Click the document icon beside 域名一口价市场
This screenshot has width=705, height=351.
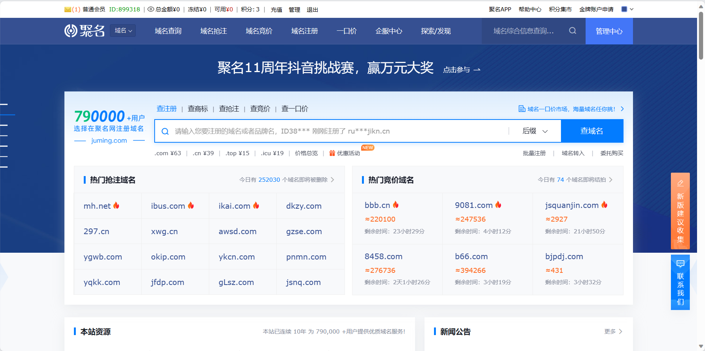pos(522,109)
